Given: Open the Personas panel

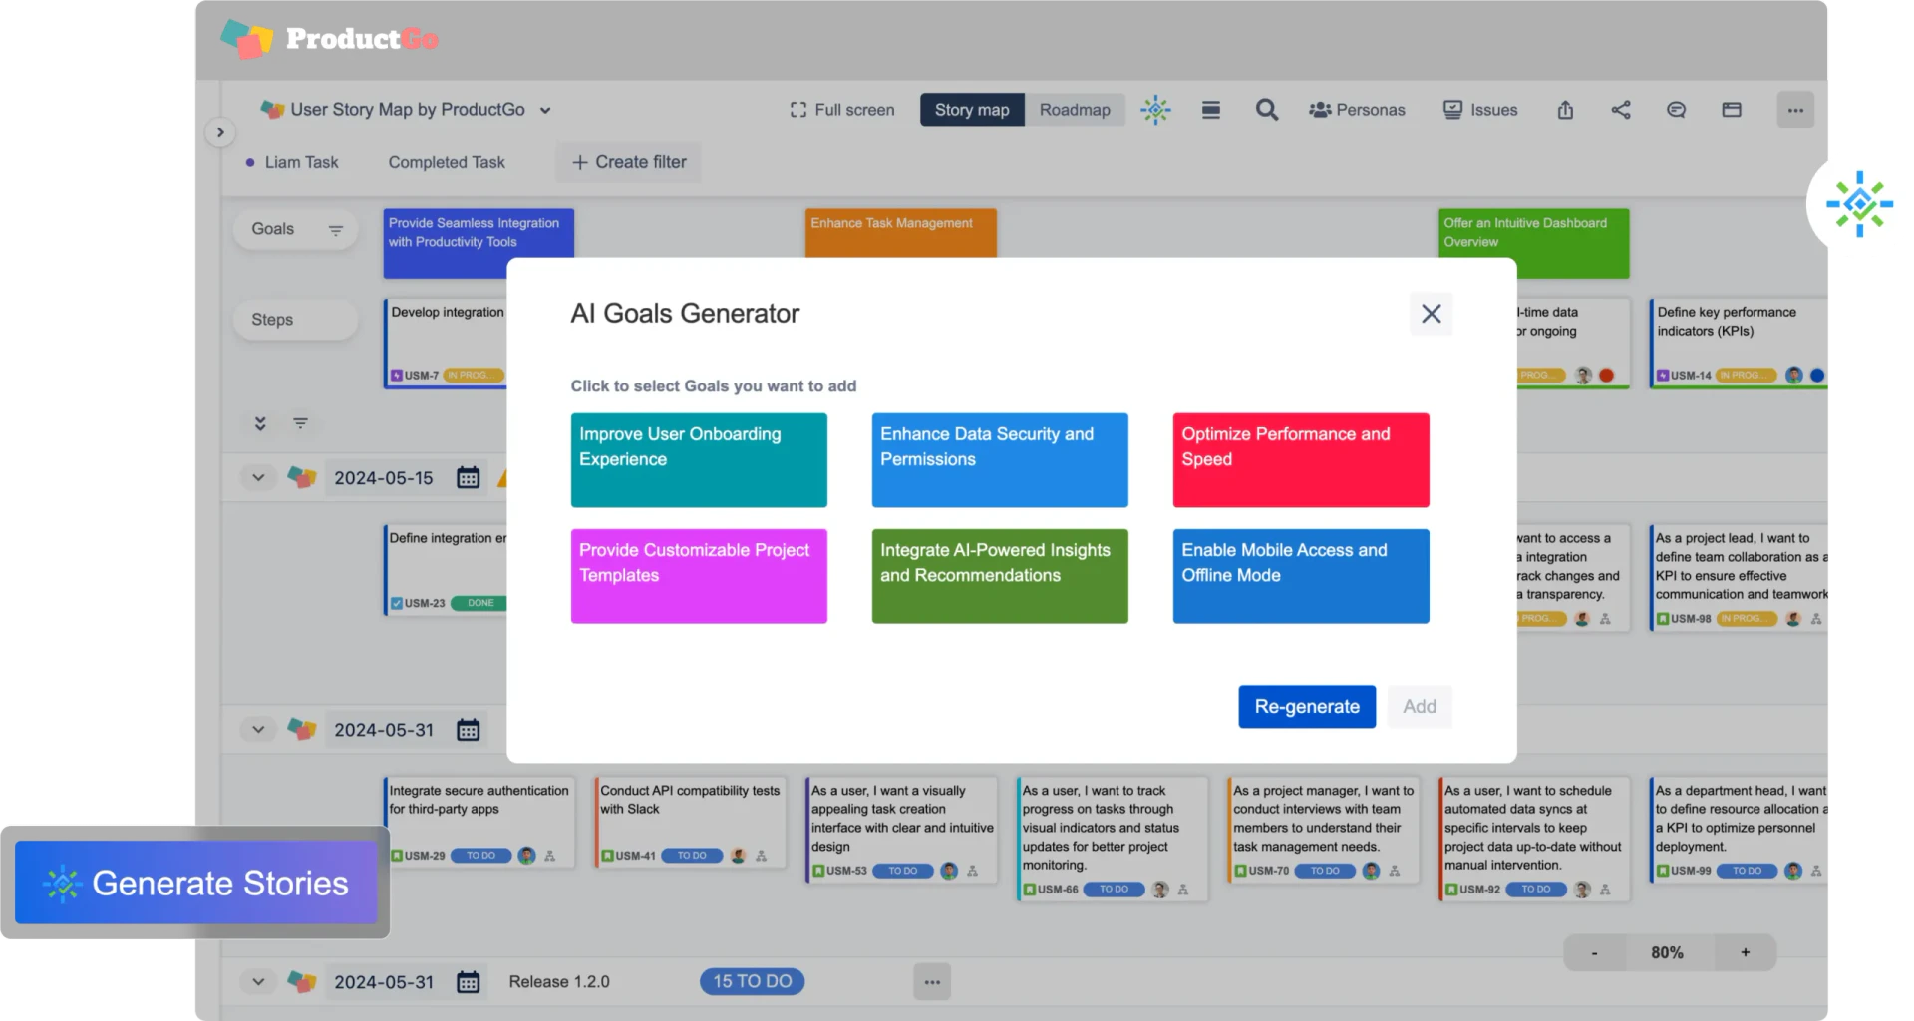Looking at the screenshot, I should pyautogui.click(x=1357, y=110).
